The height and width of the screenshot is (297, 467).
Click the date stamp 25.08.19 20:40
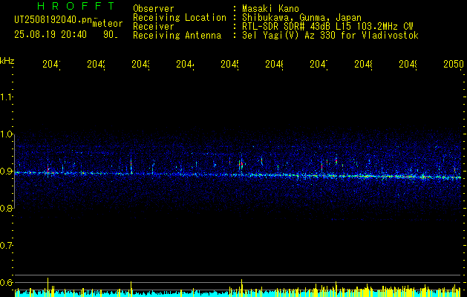[x=50, y=35]
